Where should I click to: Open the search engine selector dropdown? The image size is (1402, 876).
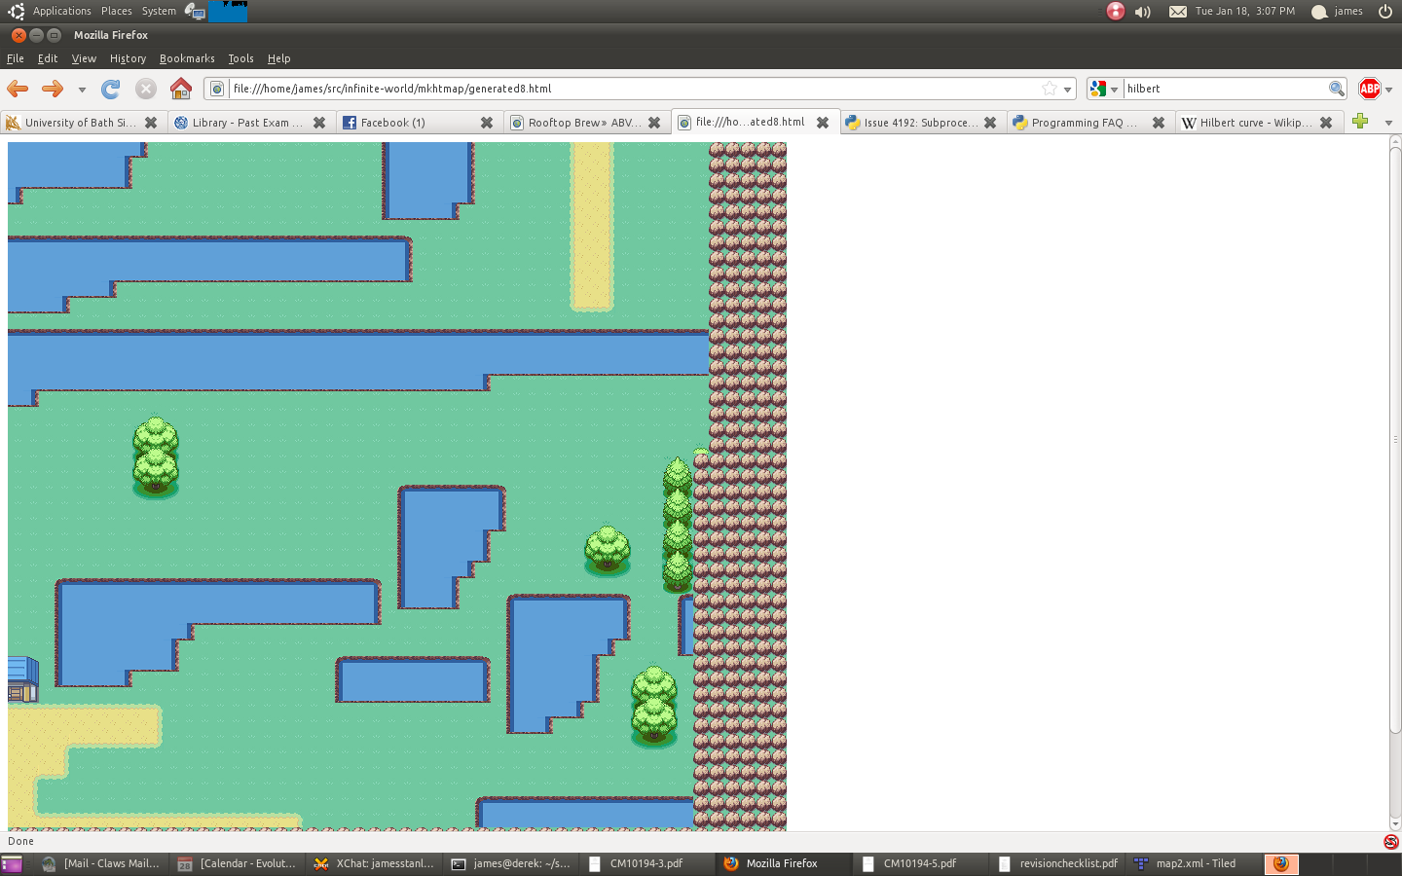[x=1103, y=89]
